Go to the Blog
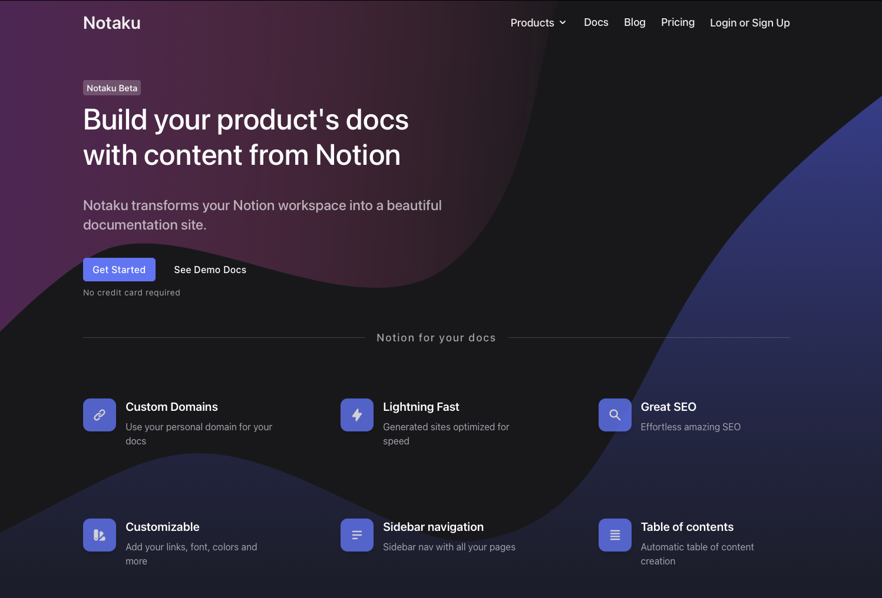 click(x=635, y=22)
